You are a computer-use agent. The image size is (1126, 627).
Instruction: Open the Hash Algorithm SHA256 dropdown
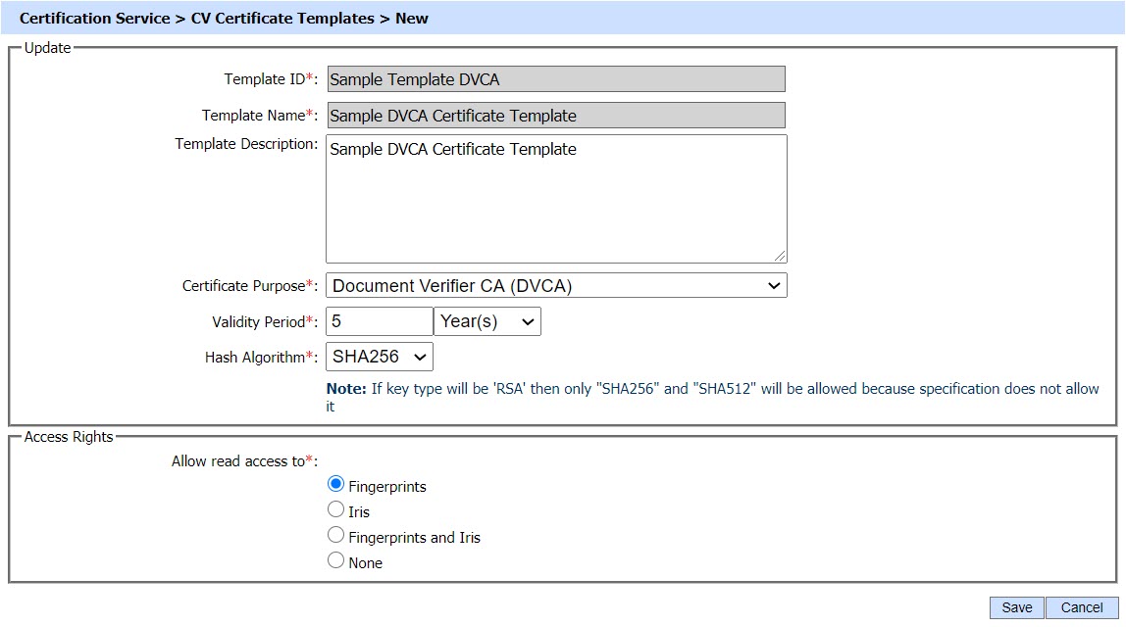click(x=379, y=358)
